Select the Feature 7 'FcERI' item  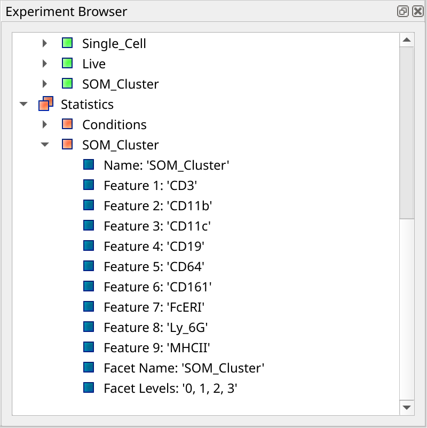tap(154, 307)
